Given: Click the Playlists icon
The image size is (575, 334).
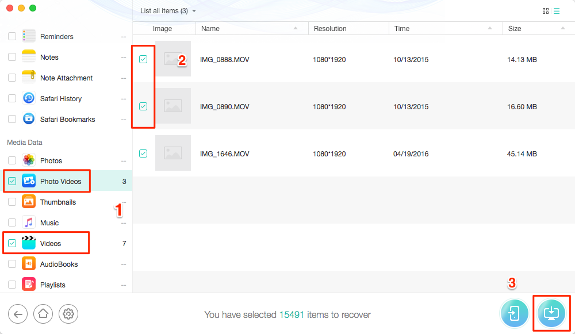Looking at the screenshot, I should pyautogui.click(x=29, y=285).
